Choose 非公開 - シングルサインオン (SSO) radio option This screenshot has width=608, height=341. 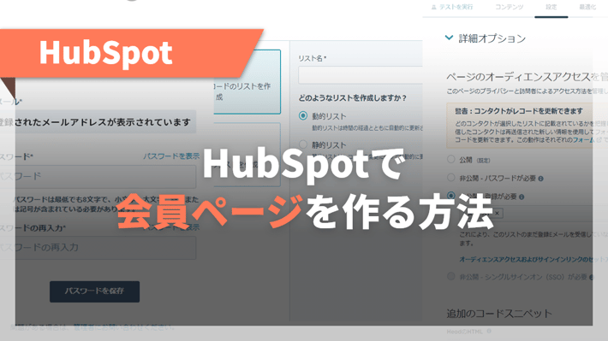450,276
